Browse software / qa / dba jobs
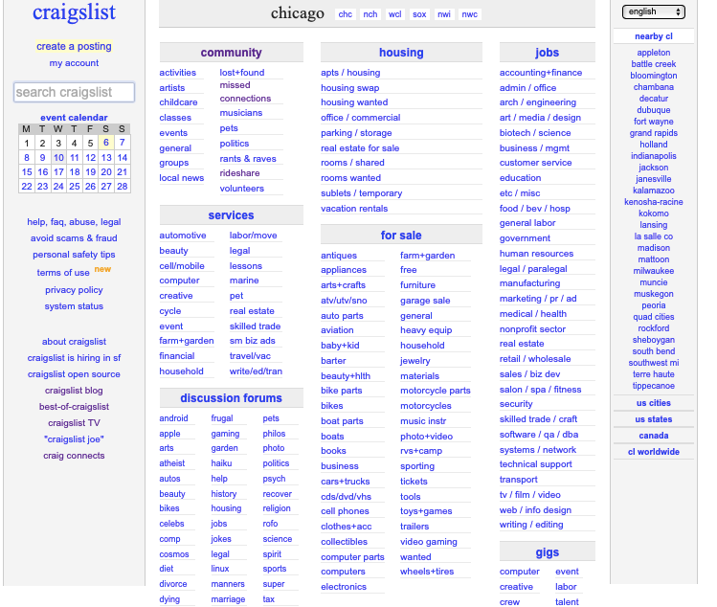Image resolution: width=717 pixels, height=607 pixels. pyautogui.click(x=539, y=435)
